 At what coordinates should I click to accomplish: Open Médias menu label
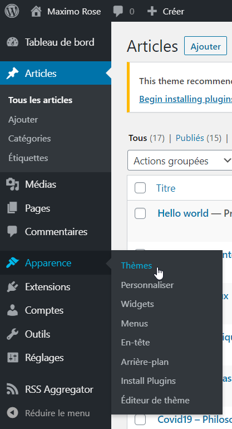point(41,184)
